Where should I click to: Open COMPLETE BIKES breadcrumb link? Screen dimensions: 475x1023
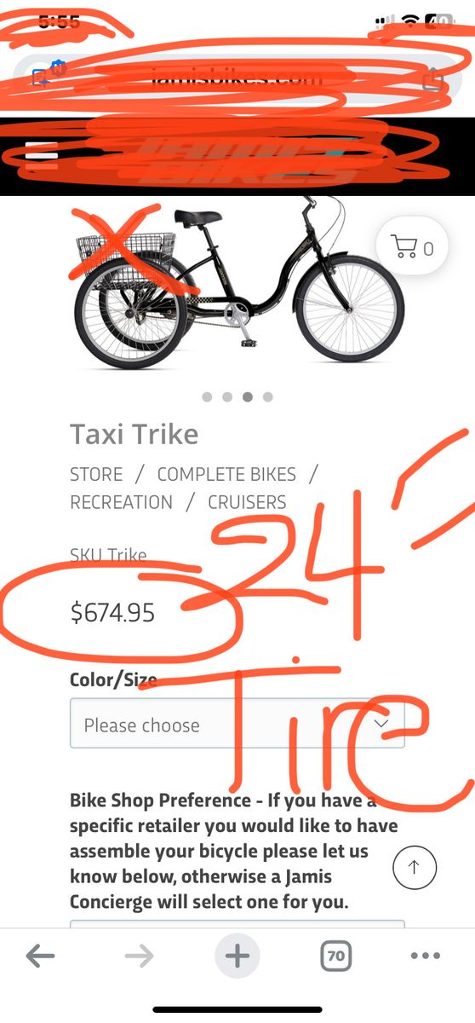tap(226, 474)
